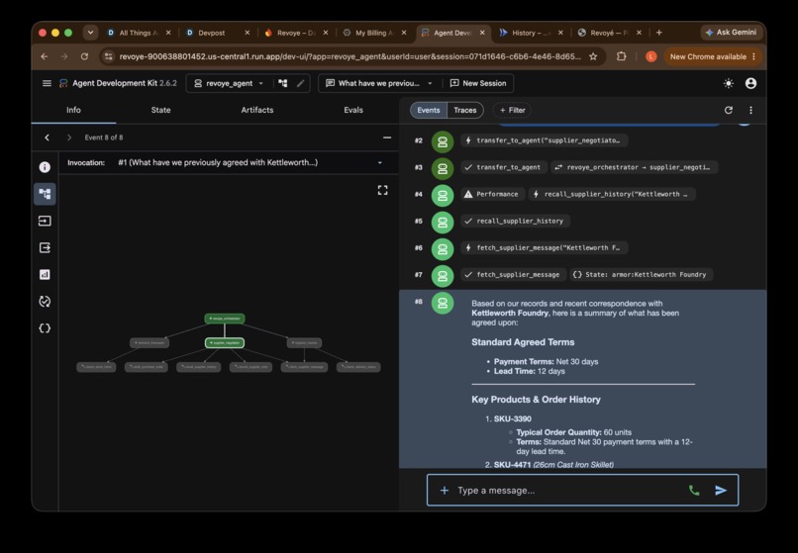Click the 'Standard Agreed Terms' heading

tap(523, 342)
